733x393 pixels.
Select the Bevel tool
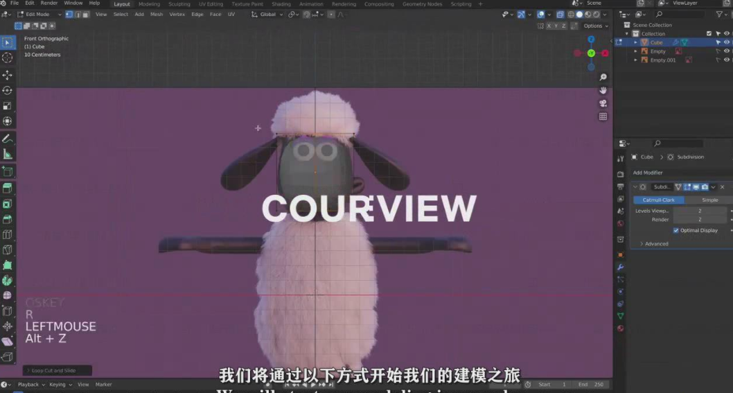[x=8, y=219]
